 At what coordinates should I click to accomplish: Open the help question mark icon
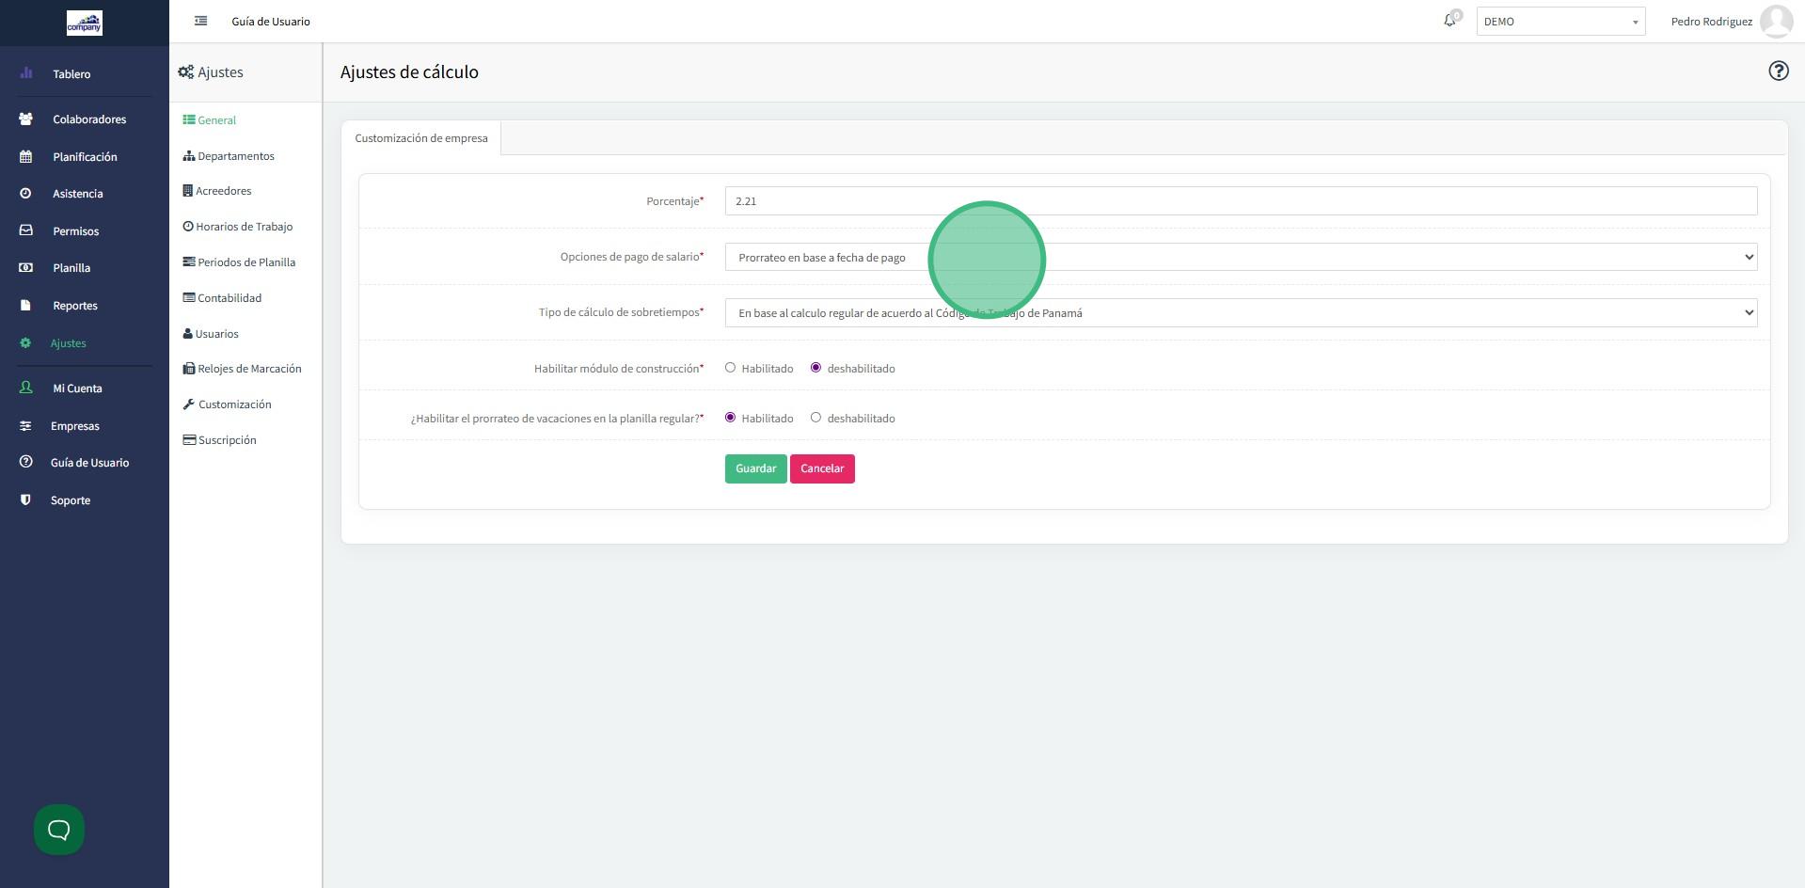(1778, 71)
